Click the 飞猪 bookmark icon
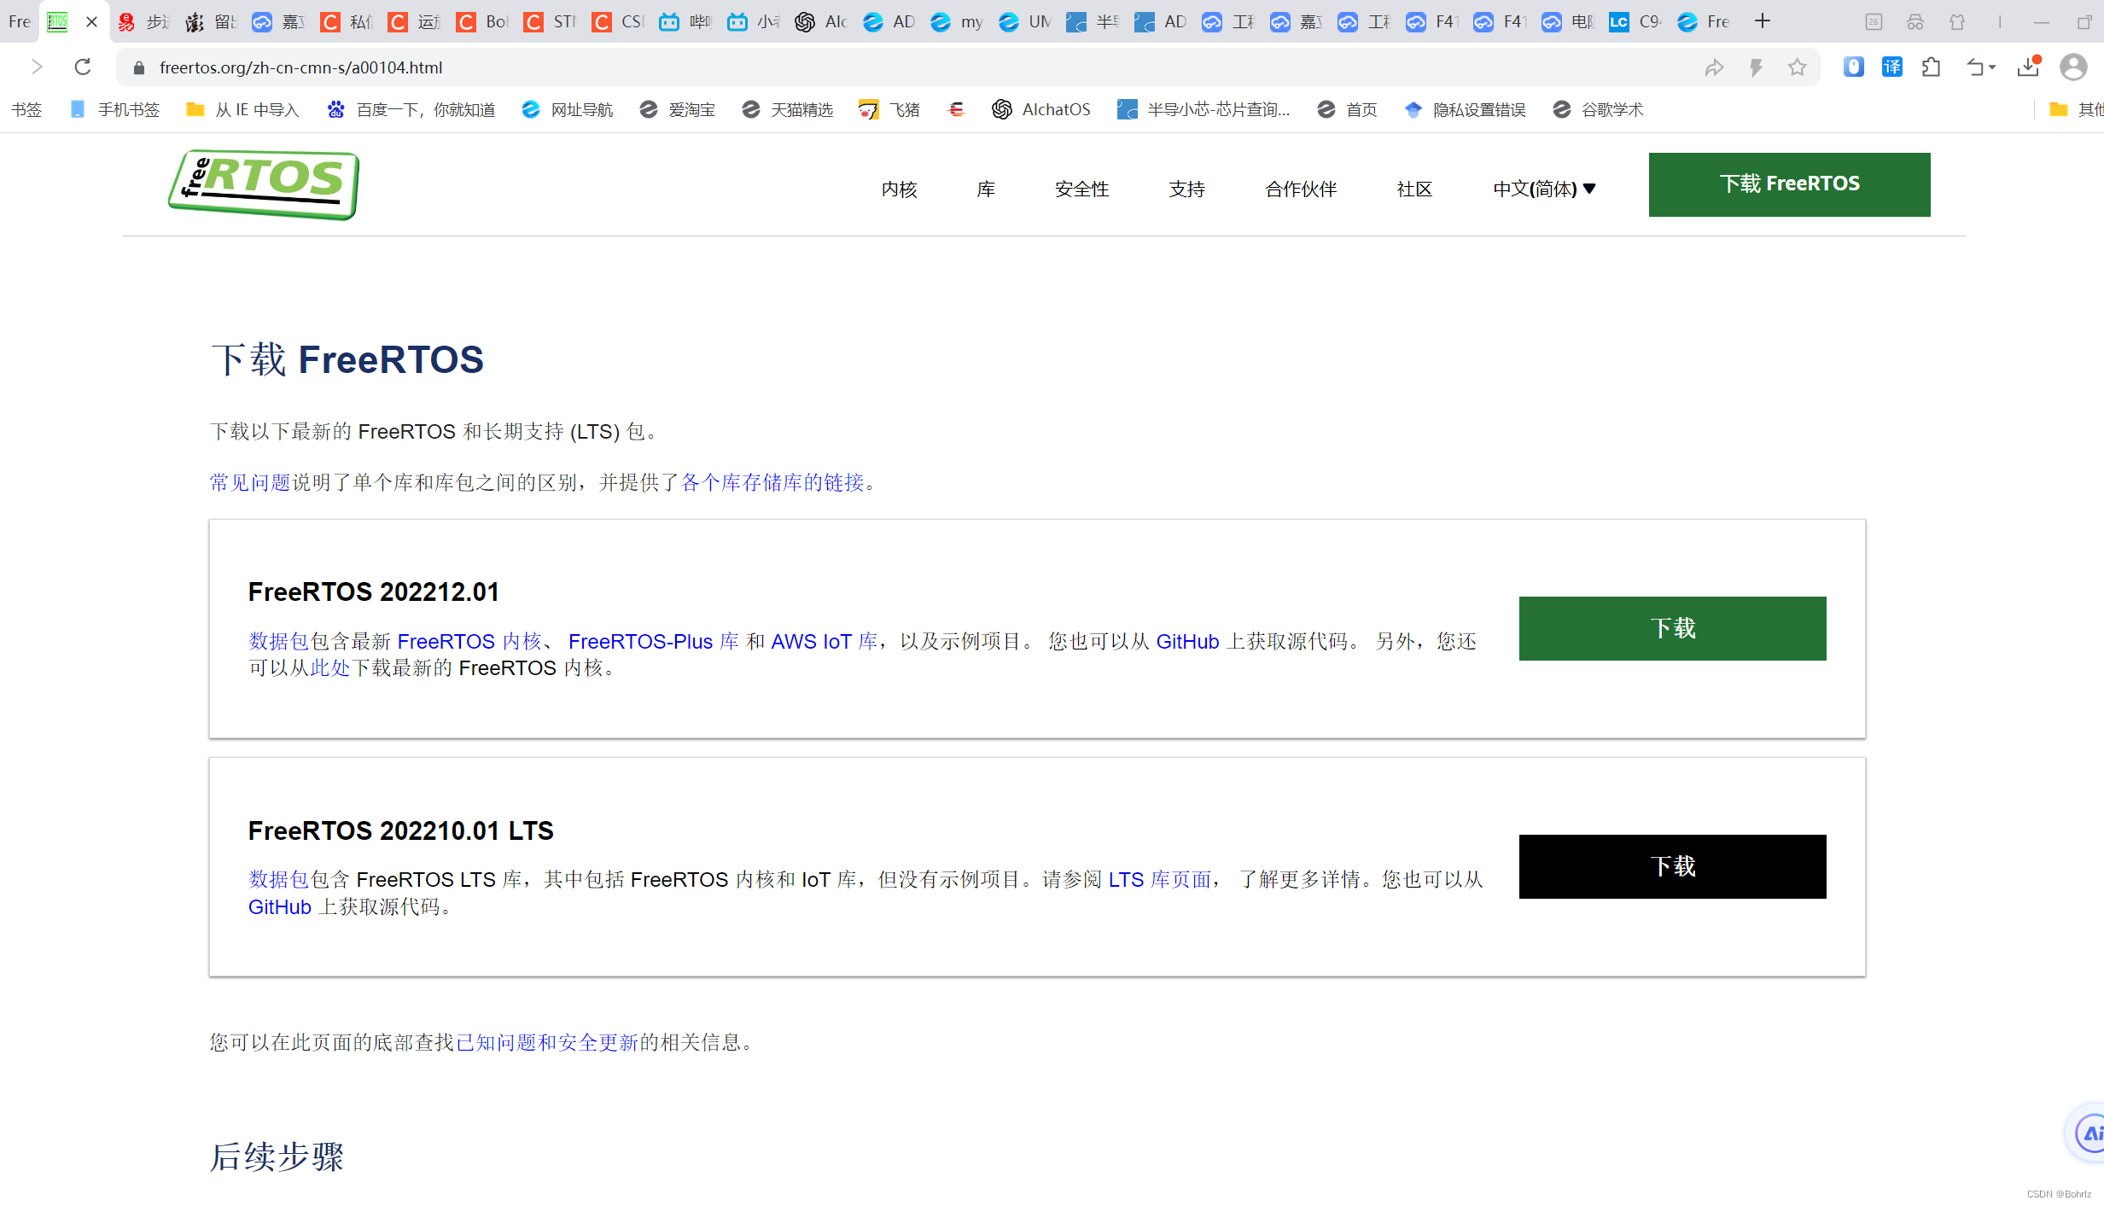Viewport: 2104px width, 1206px height. point(869,109)
